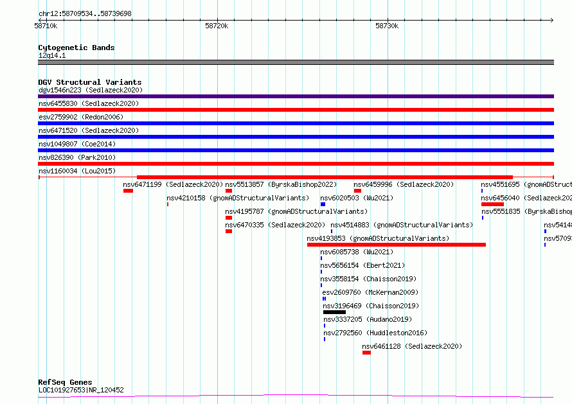Open nsv5656154 (Ebert2021) label

362,265
